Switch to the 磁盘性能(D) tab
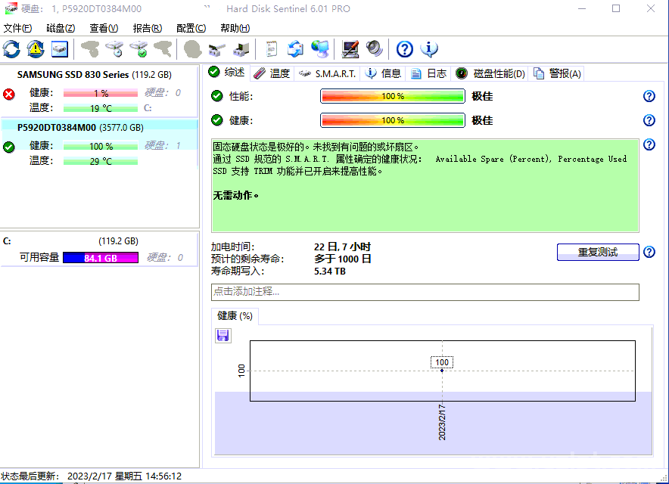Screen dimensions: 669x484 [x=490, y=74]
